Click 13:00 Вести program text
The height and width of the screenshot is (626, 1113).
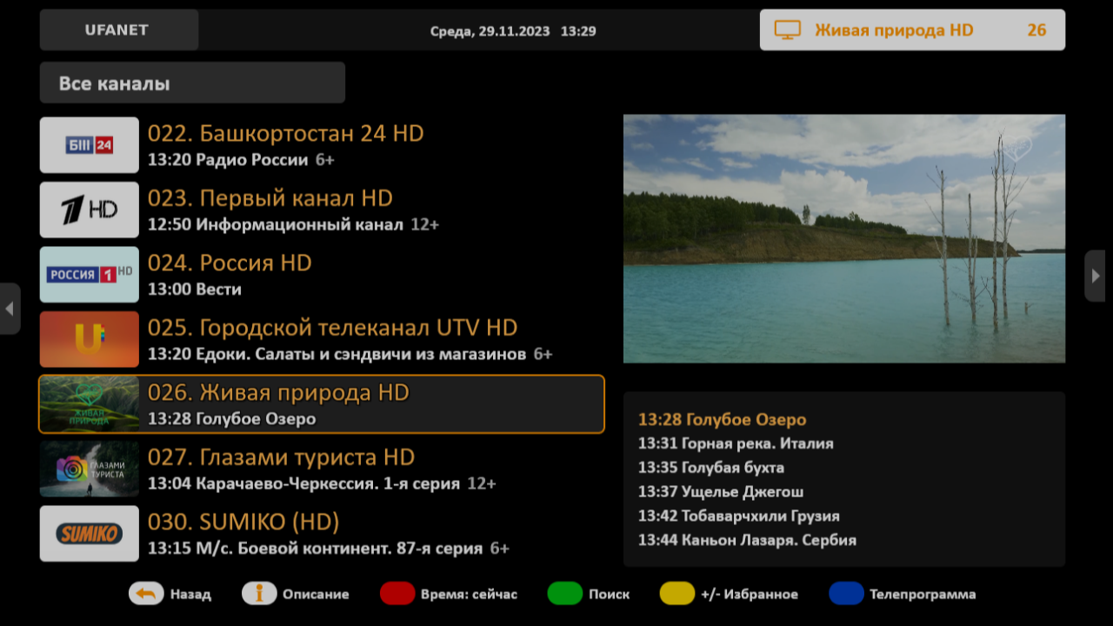tap(195, 290)
